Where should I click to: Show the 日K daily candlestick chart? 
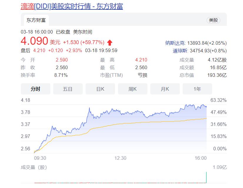tap(100, 89)
